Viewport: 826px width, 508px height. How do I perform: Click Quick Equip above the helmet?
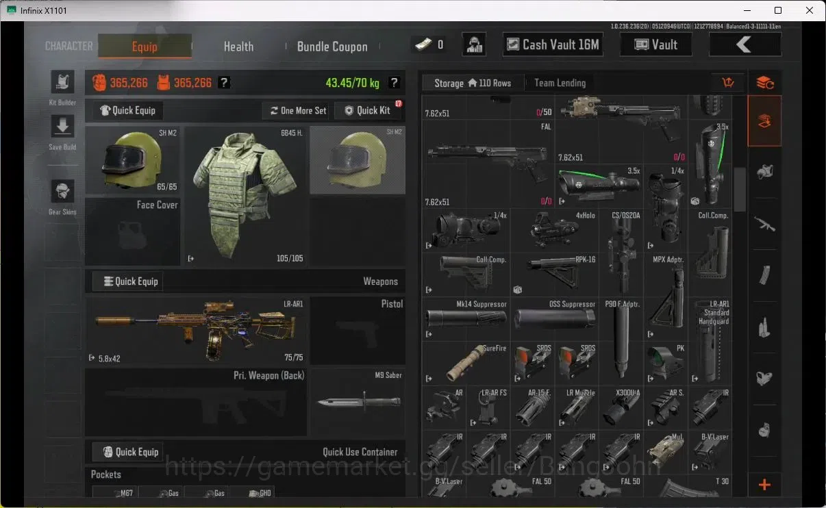point(127,110)
